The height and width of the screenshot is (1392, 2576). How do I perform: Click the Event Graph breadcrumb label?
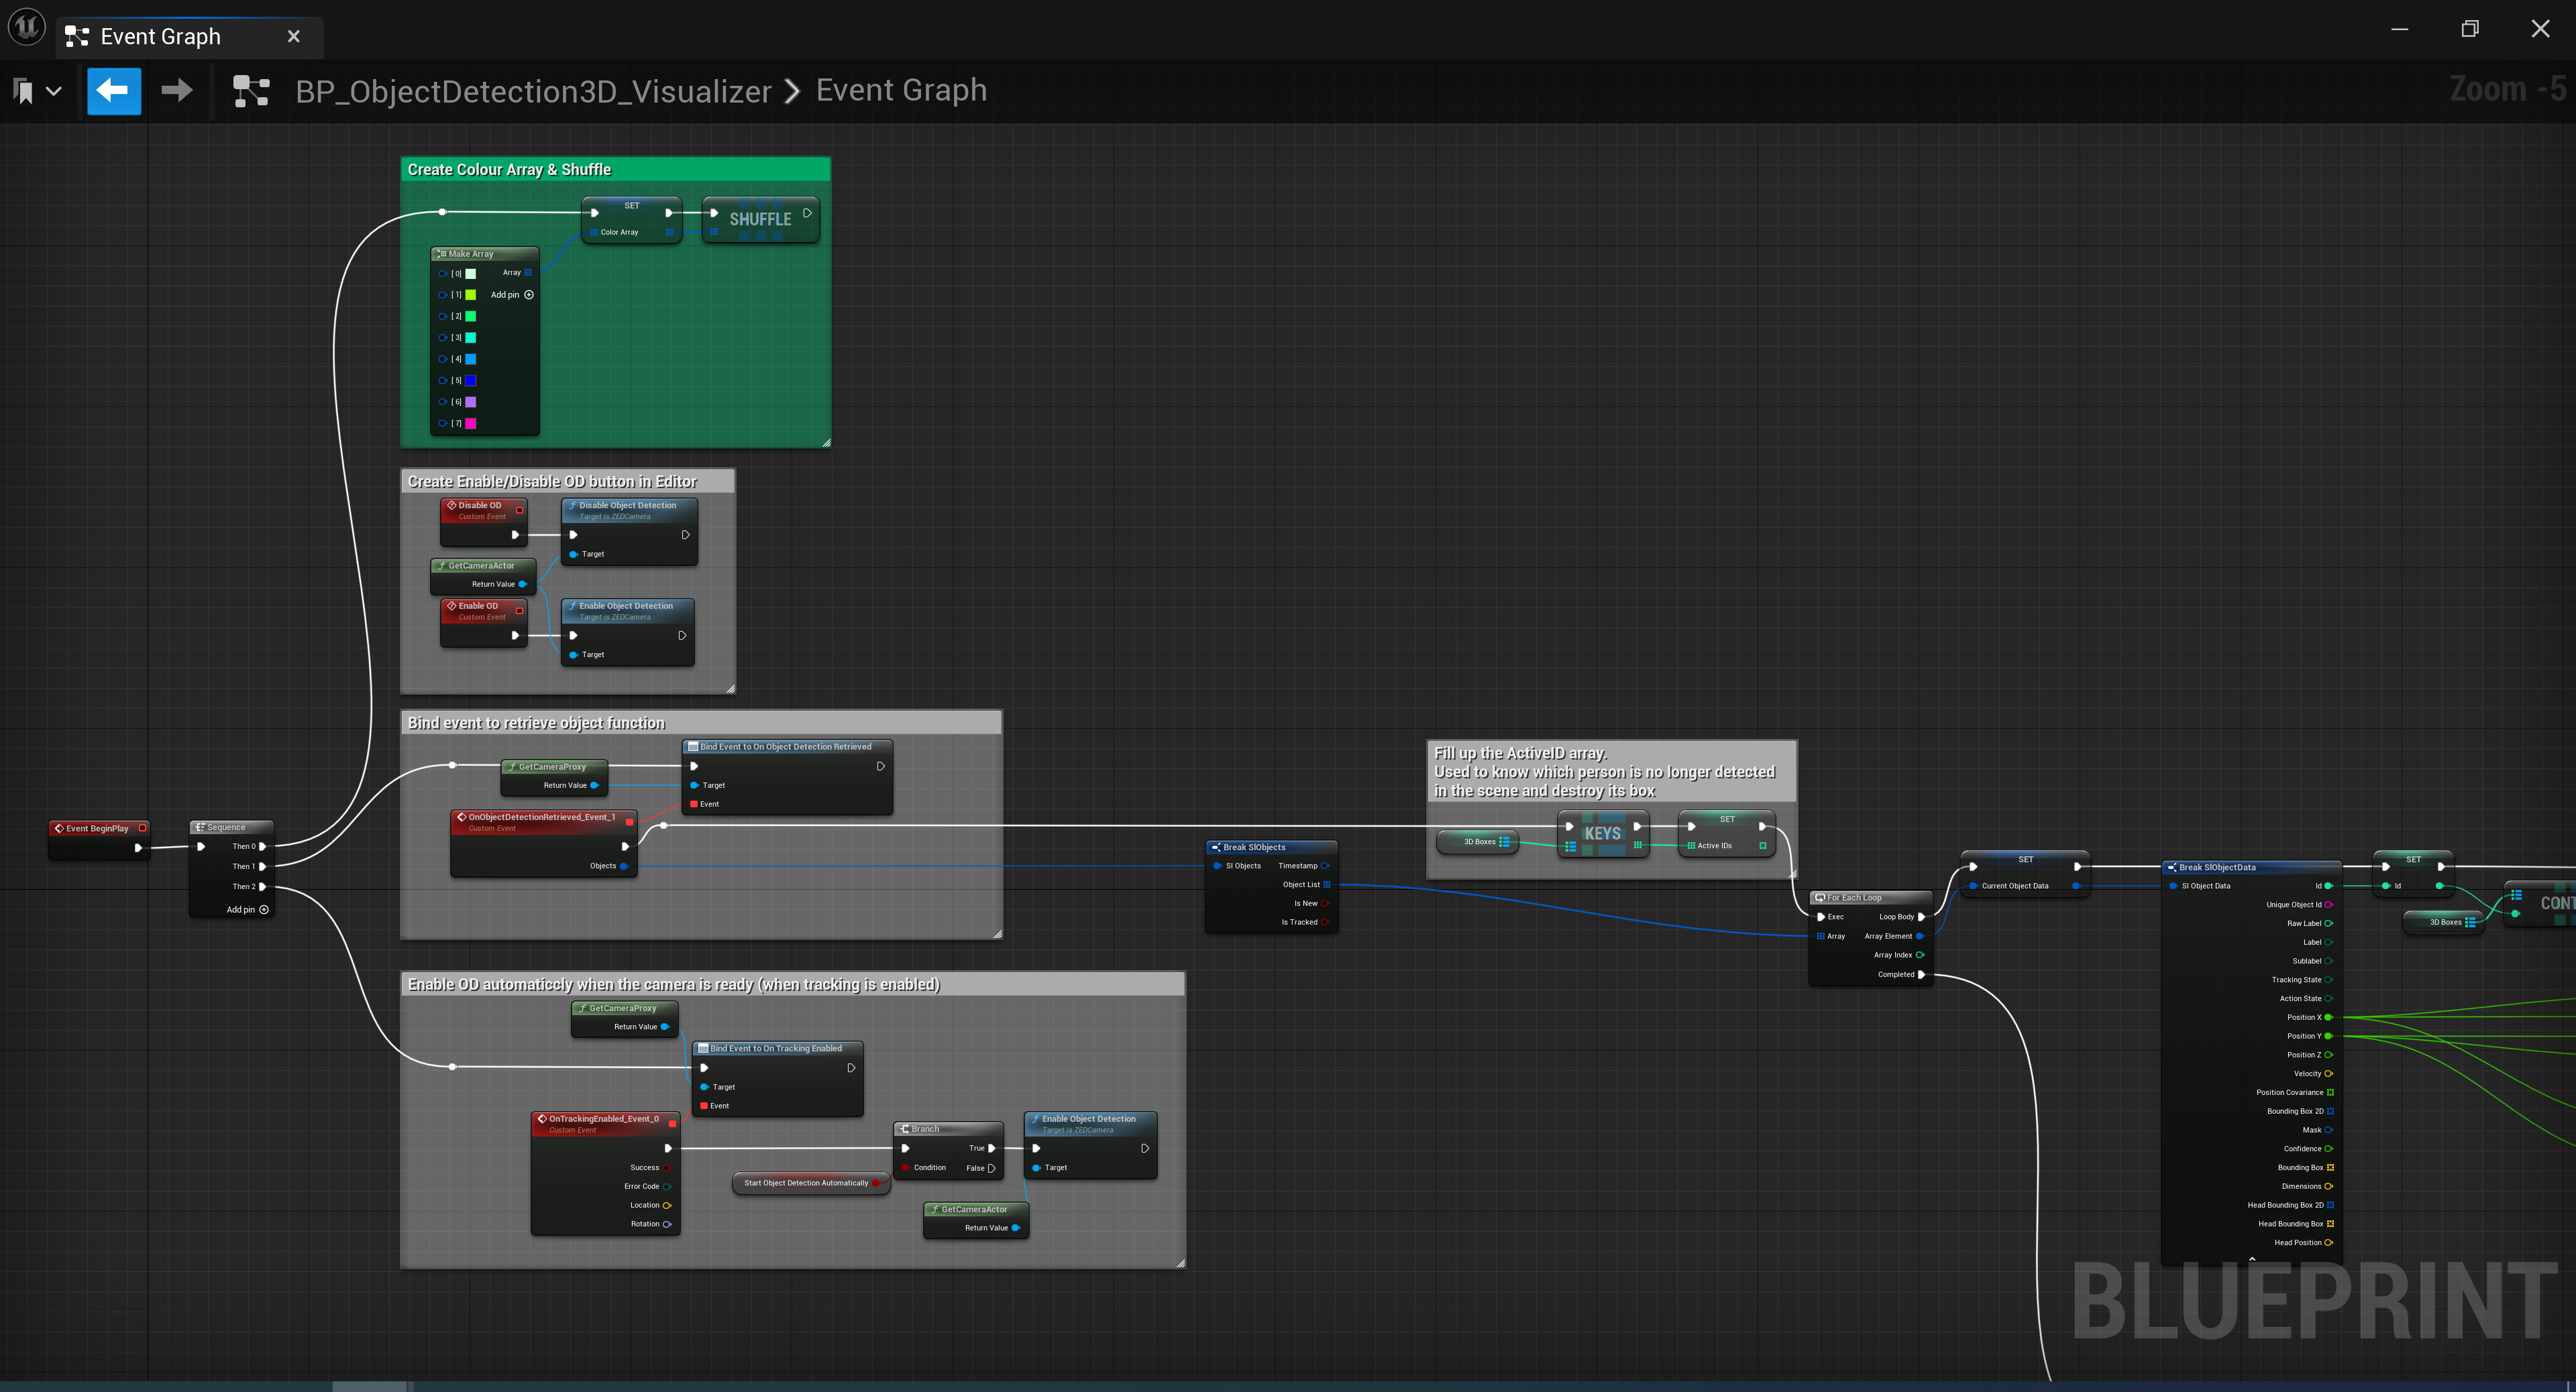click(x=901, y=90)
